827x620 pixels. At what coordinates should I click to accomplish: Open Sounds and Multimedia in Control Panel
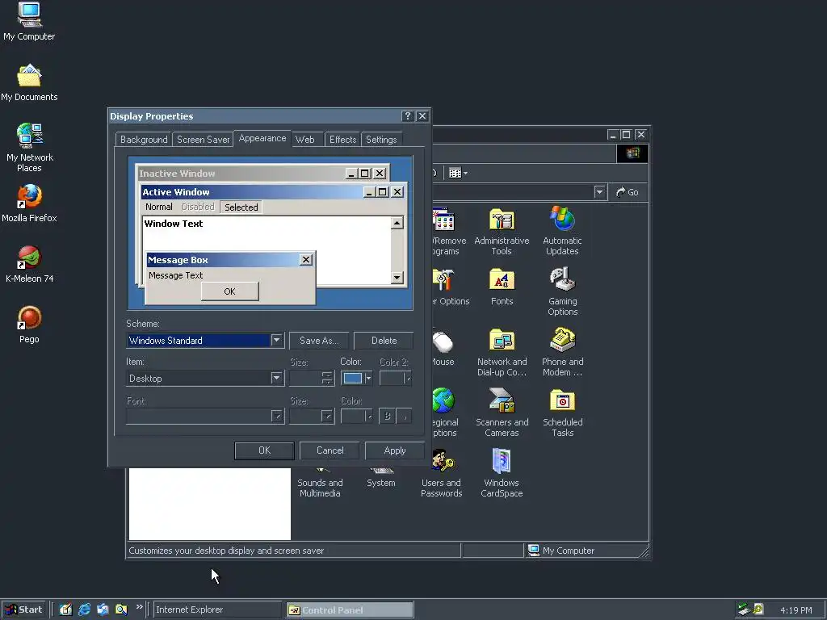(x=320, y=483)
